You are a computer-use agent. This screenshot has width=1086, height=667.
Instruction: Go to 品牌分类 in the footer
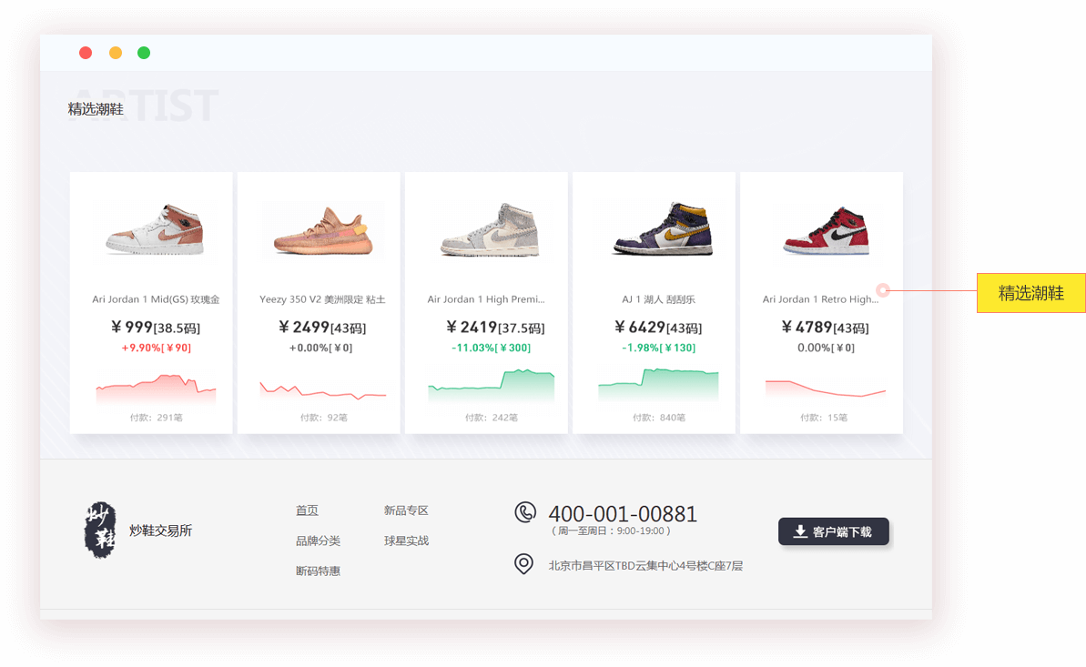(x=318, y=541)
